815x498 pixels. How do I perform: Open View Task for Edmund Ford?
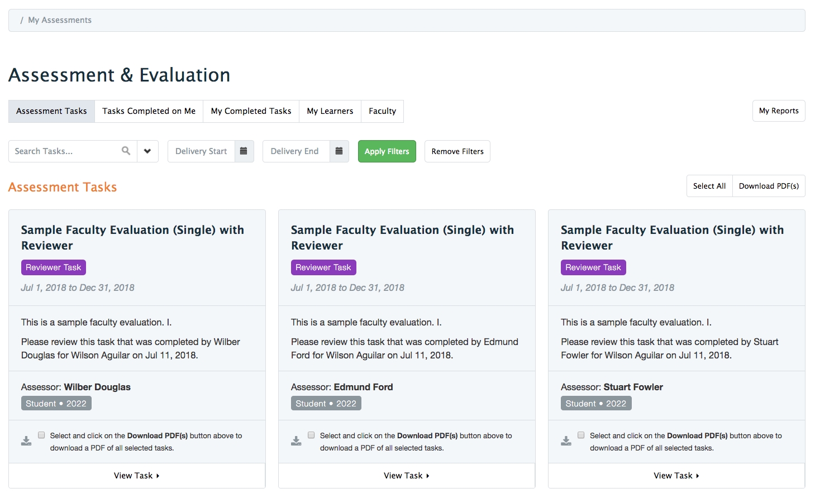(x=407, y=476)
